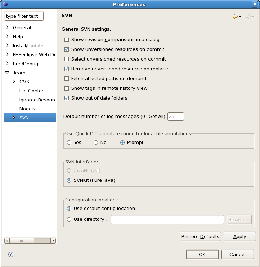The height and width of the screenshot is (267, 260).
Task: Click the forward navigation arrow icon
Action: click(248, 17)
